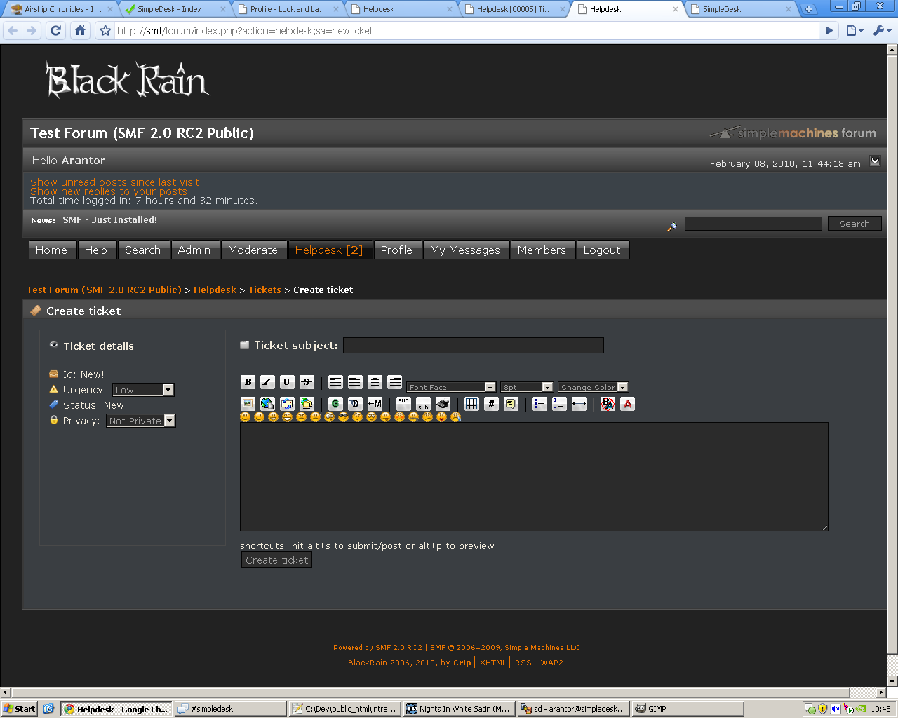Reload the page with browser refresh button
Screen dimensions: 898x718
[56, 30]
